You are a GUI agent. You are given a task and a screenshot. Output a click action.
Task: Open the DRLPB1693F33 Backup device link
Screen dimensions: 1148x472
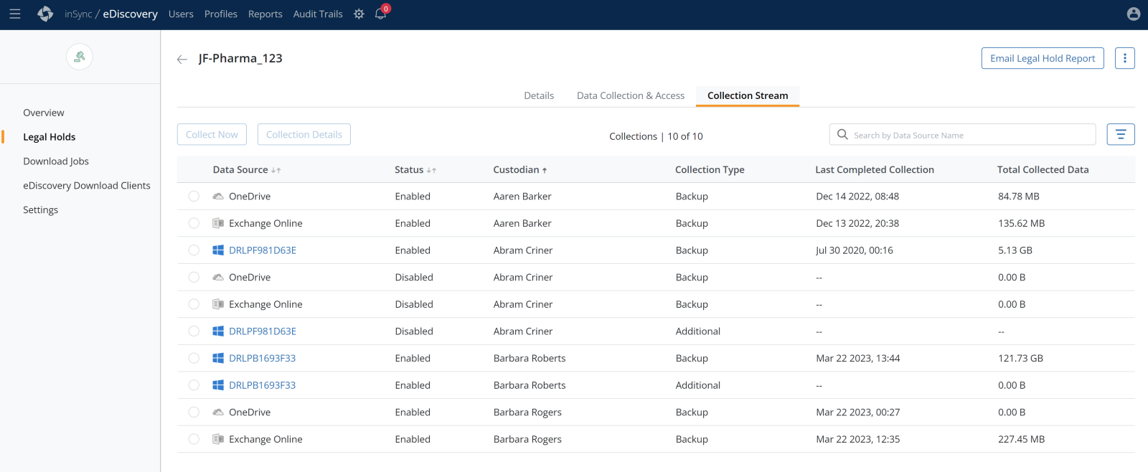[262, 358]
